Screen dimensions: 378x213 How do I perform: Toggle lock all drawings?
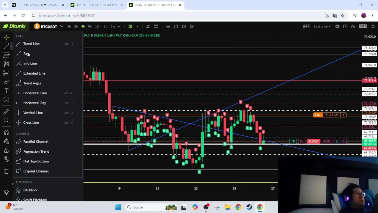point(6,150)
